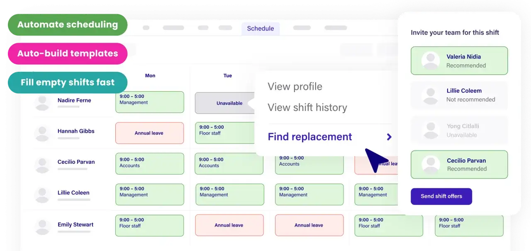Click the Yong Citlalli unavailable card

click(x=459, y=130)
